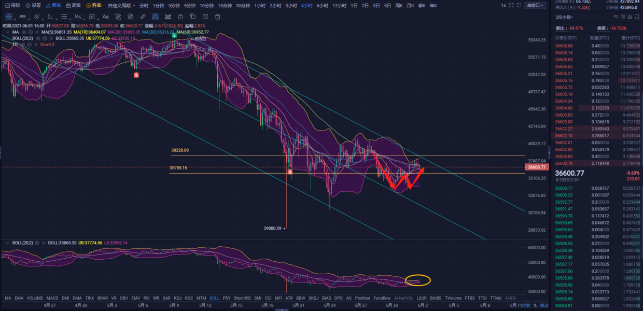
Task: Select the Fundflow indicator tab
Action: [x=382, y=299]
